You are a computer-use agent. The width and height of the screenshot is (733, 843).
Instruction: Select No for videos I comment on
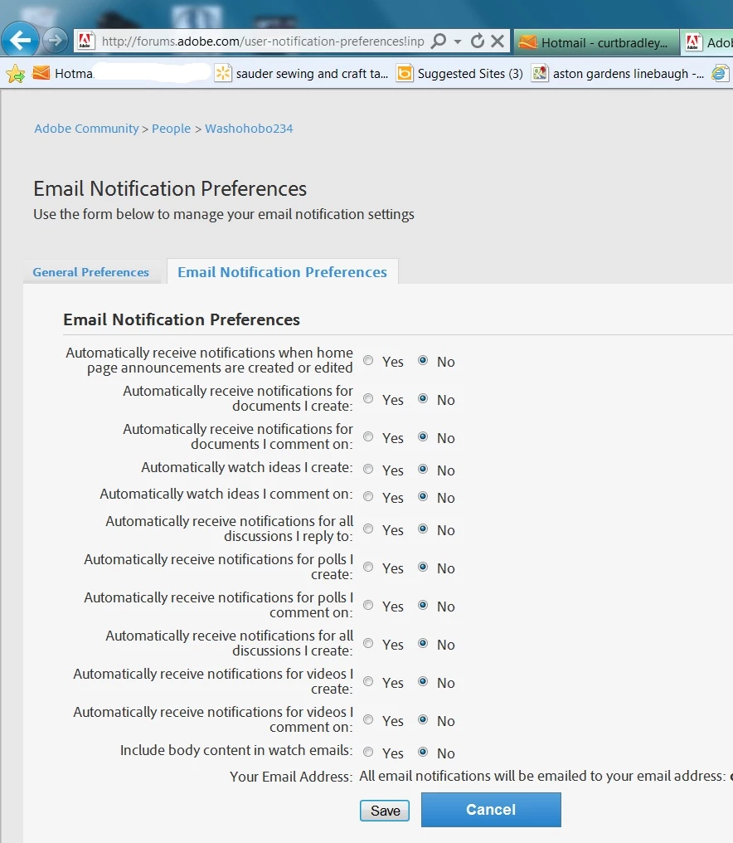[423, 719]
